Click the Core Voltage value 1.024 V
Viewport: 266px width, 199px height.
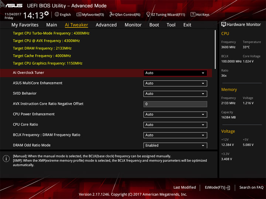(x=248, y=61)
